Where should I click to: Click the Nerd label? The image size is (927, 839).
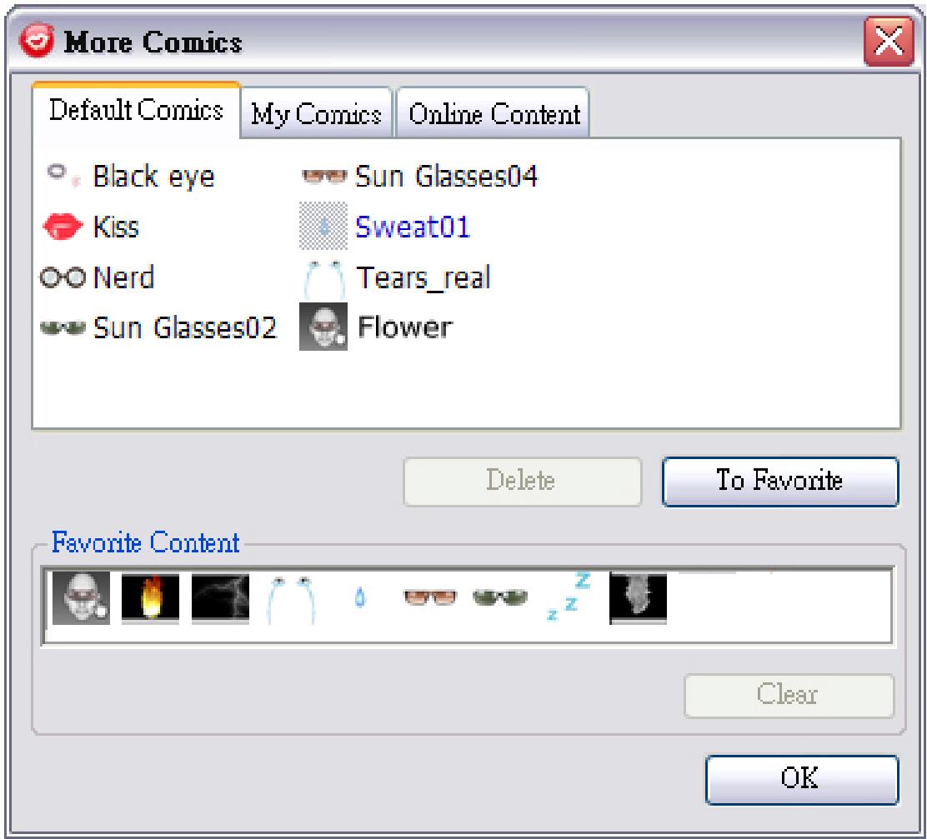(x=123, y=277)
